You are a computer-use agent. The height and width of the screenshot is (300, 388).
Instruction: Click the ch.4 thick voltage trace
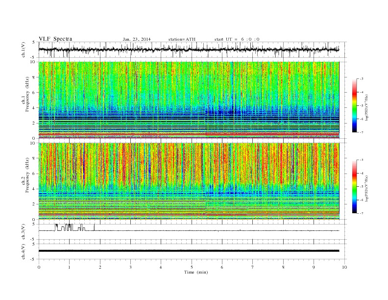tap(189, 251)
